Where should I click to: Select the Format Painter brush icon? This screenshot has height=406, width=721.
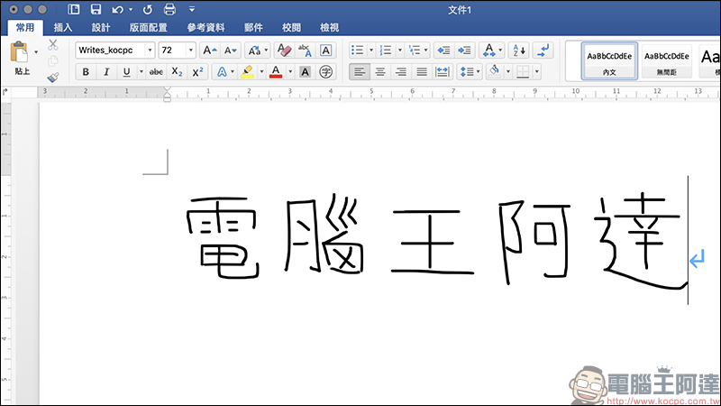(x=53, y=78)
